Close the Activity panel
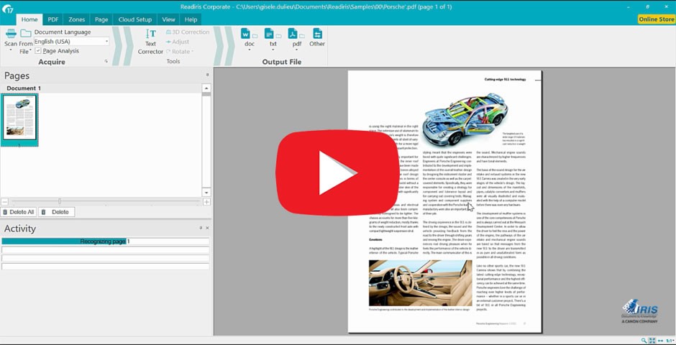The width and height of the screenshot is (676, 345). pos(207,228)
